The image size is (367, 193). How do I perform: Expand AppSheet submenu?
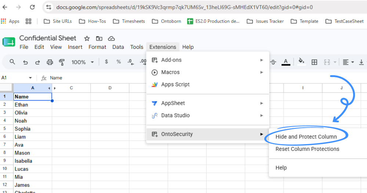tap(208, 103)
